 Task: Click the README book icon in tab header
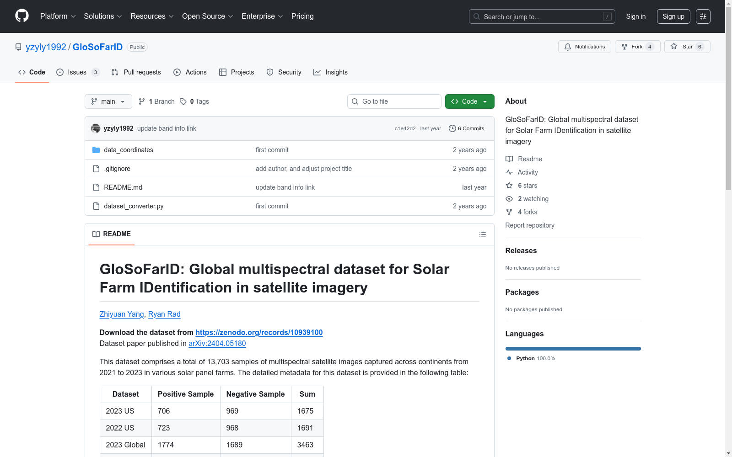pyautogui.click(x=96, y=234)
